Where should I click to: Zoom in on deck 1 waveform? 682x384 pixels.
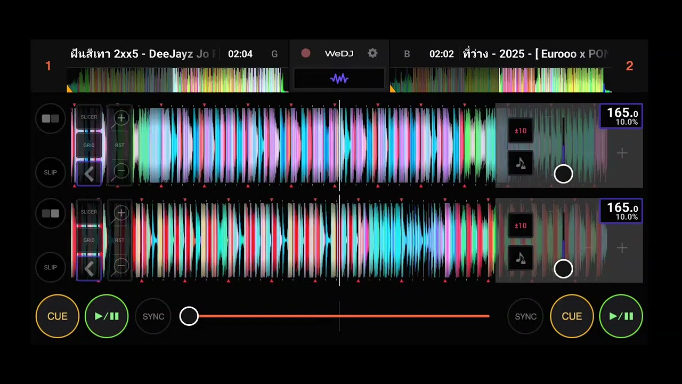[x=121, y=118]
